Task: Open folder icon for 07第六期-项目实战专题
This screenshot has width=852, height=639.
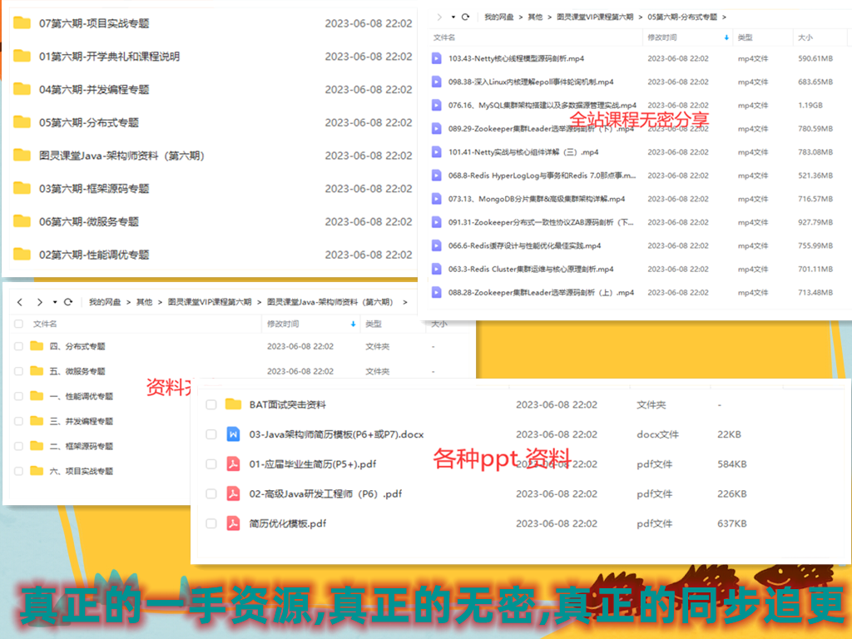Action: coord(22,22)
